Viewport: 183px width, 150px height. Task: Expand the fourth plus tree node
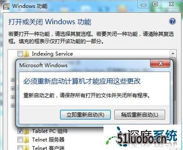coord(13,105)
